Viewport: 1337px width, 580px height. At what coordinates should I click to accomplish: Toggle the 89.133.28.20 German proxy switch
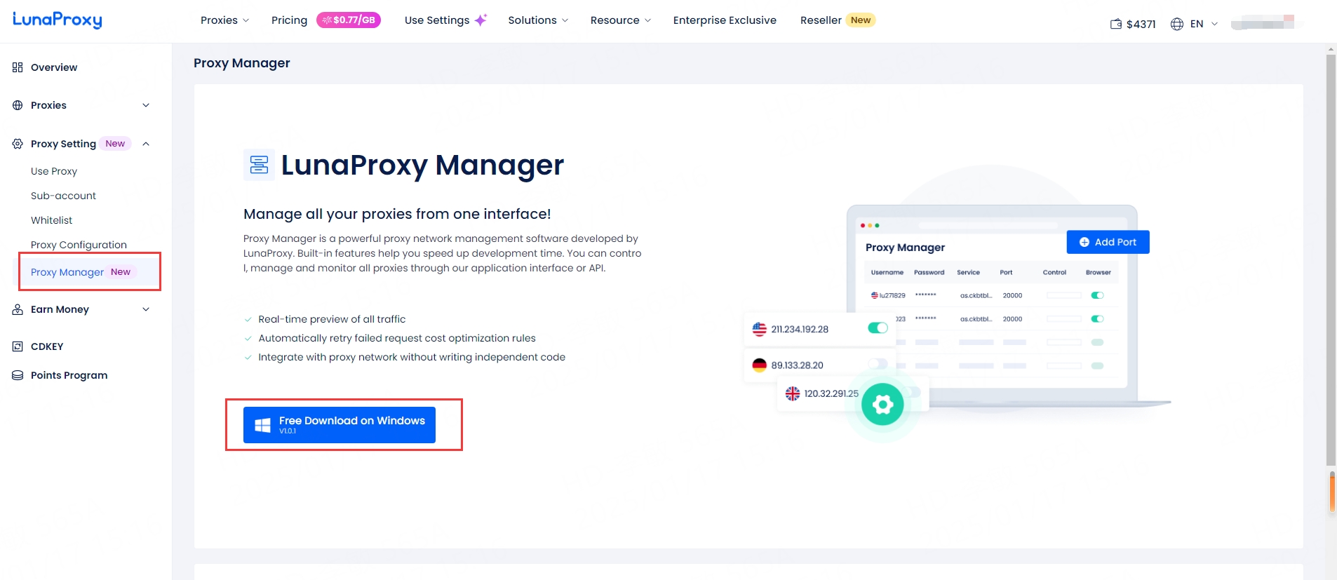click(878, 364)
